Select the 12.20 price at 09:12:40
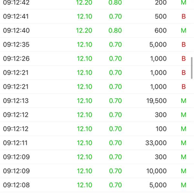 pyautogui.click(x=84, y=31)
